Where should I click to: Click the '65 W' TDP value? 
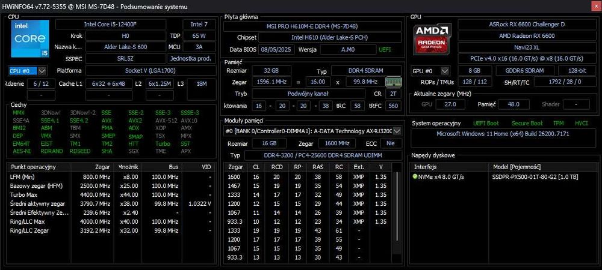199,36
